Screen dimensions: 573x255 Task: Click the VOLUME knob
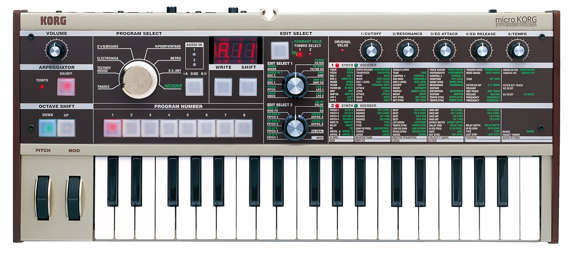click(56, 50)
